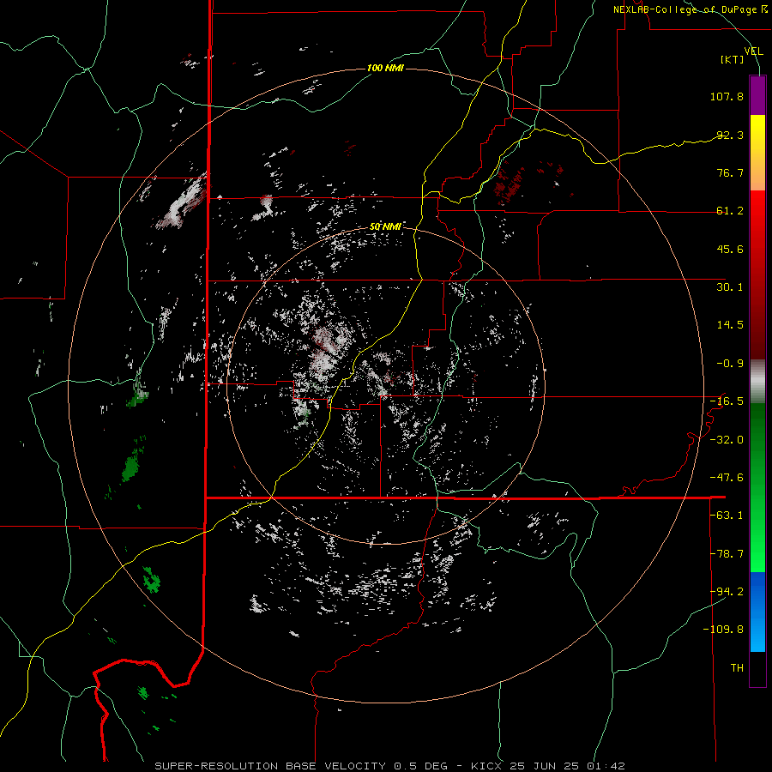Select the 14.5 legend value
The image size is (772, 772).
click(730, 325)
